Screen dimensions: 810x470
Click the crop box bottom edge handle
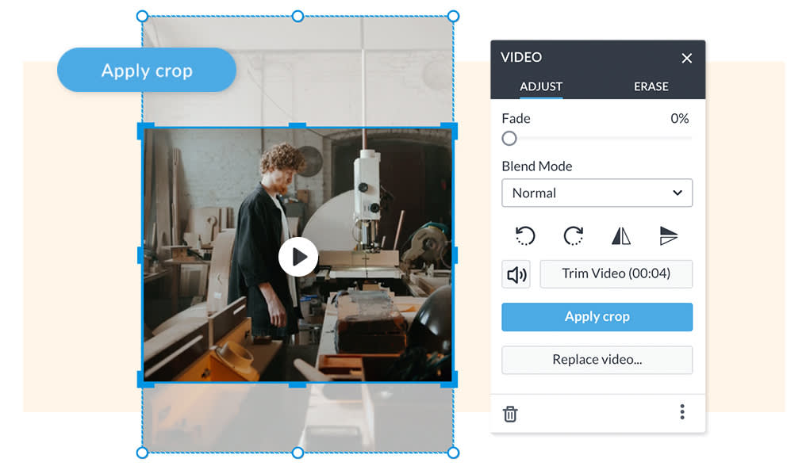click(298, 385)
